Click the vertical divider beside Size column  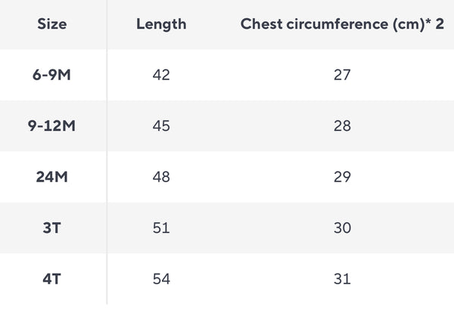click(107, 152)
